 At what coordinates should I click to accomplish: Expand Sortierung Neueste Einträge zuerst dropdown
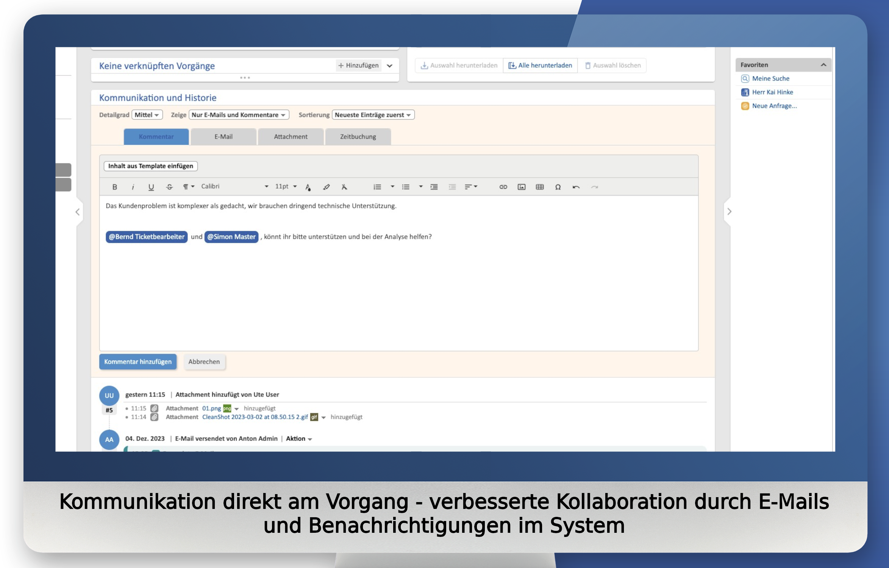(373, 115)
